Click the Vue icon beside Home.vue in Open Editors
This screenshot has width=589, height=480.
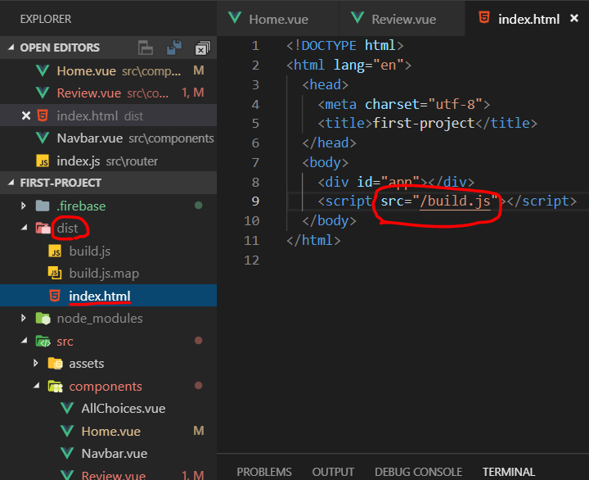point(43,70)
